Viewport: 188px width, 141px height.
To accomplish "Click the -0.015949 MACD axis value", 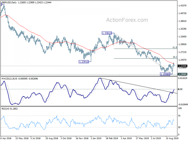I will coord(183,105).
